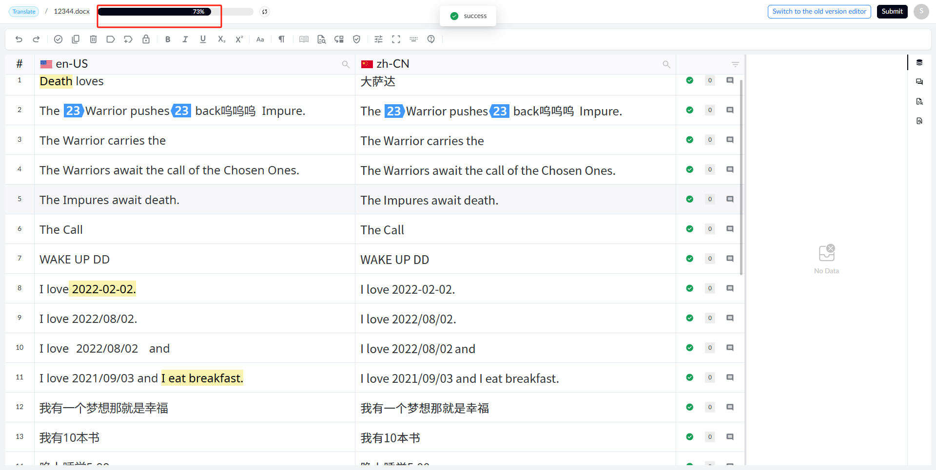
Task: Toggle confirmed status of segment 12
Action: point(690,407)
